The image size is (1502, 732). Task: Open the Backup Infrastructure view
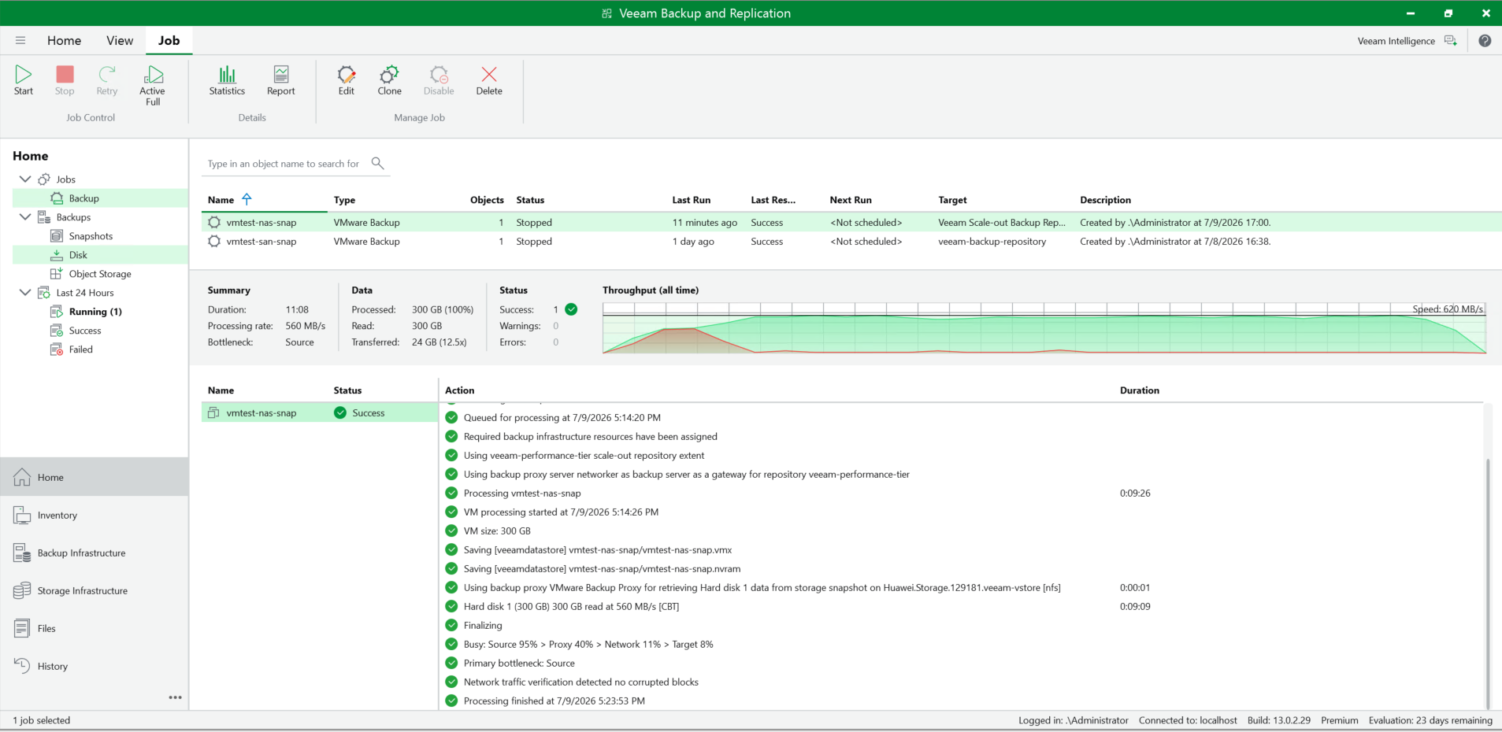(x=95, y=553)
